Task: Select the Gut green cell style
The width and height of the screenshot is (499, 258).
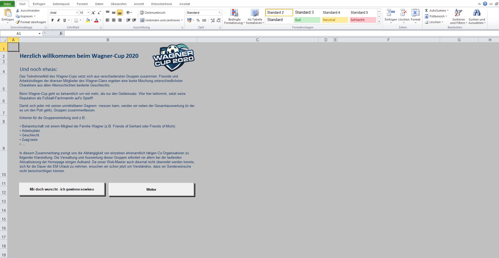Action: pos(307,20)
